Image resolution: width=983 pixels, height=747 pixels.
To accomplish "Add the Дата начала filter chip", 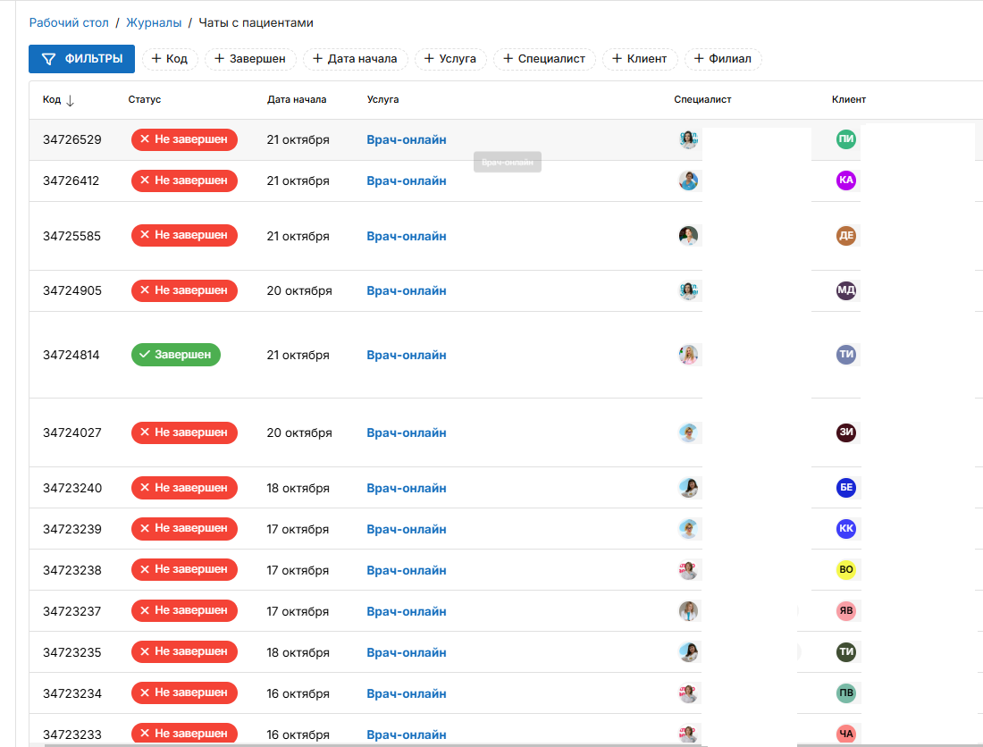I will pos(355,59).
